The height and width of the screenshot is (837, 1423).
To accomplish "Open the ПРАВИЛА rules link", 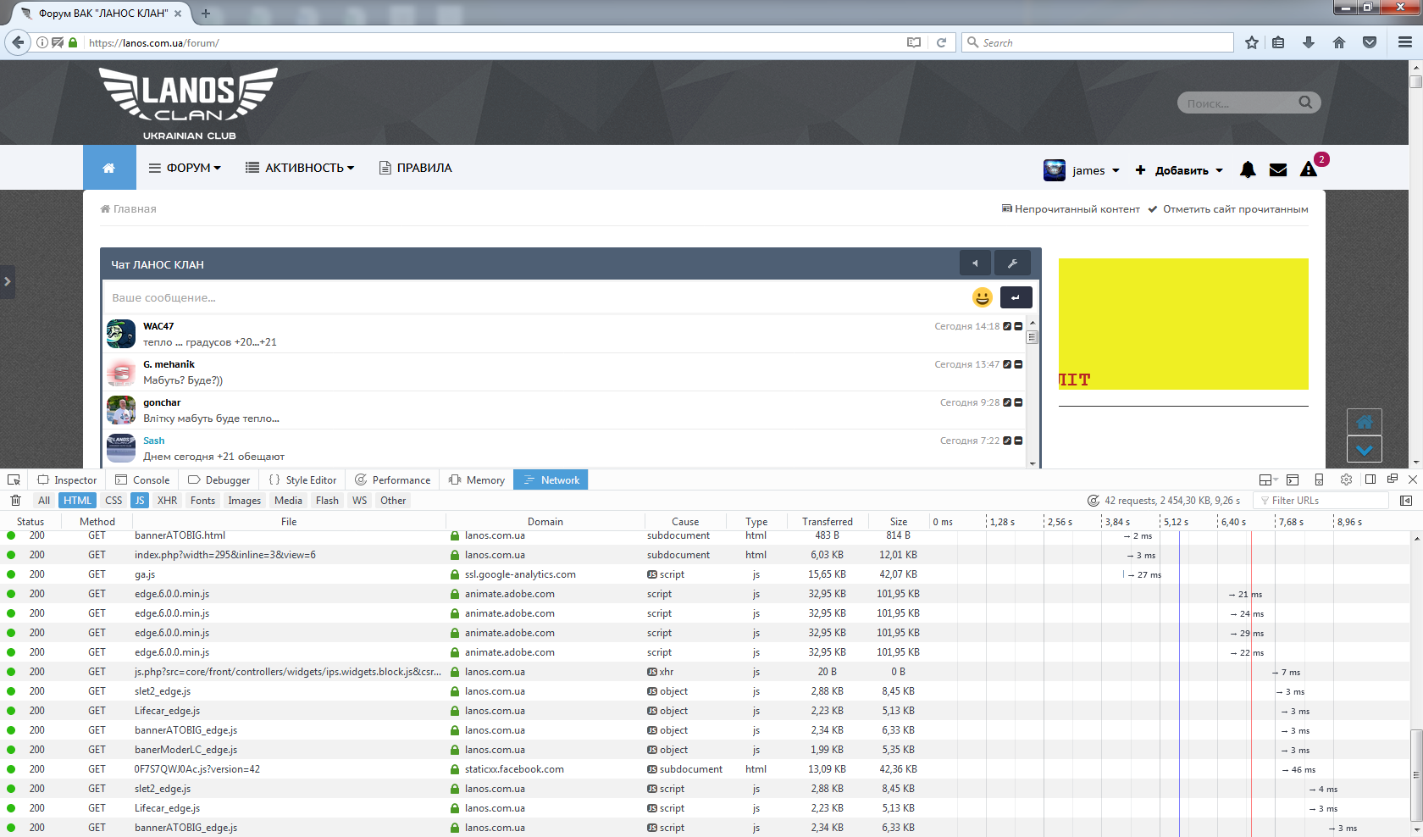I will pyautogui.click(x=415, y=168).
